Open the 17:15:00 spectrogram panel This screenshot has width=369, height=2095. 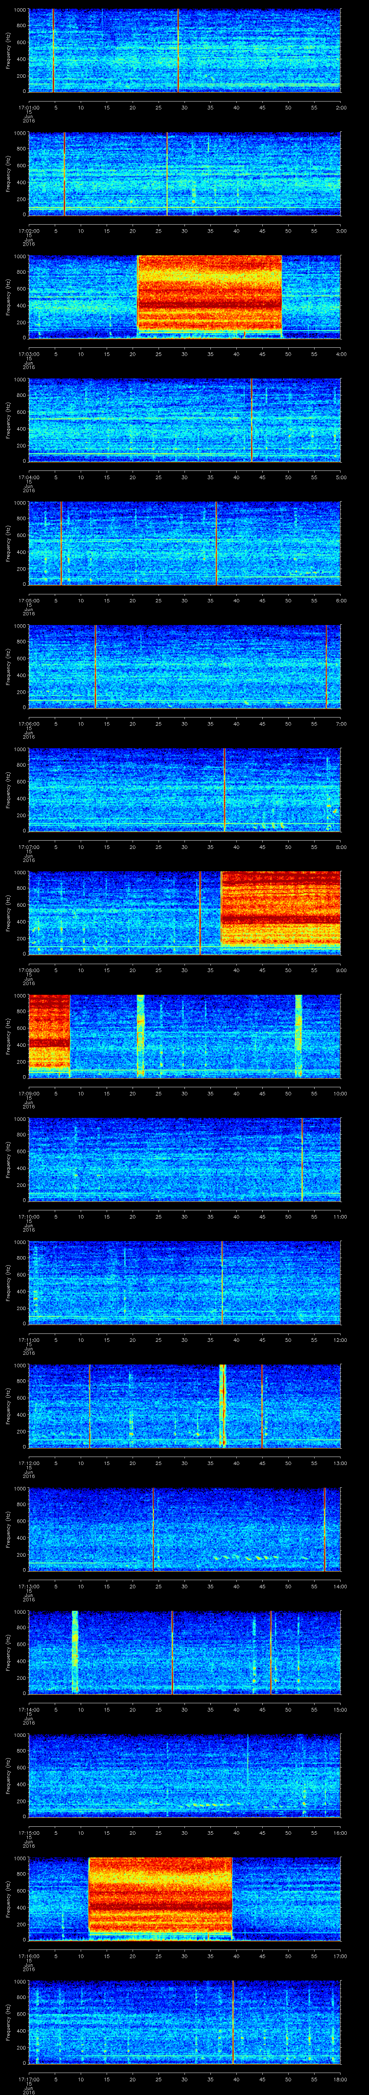tap(184, 1775)
